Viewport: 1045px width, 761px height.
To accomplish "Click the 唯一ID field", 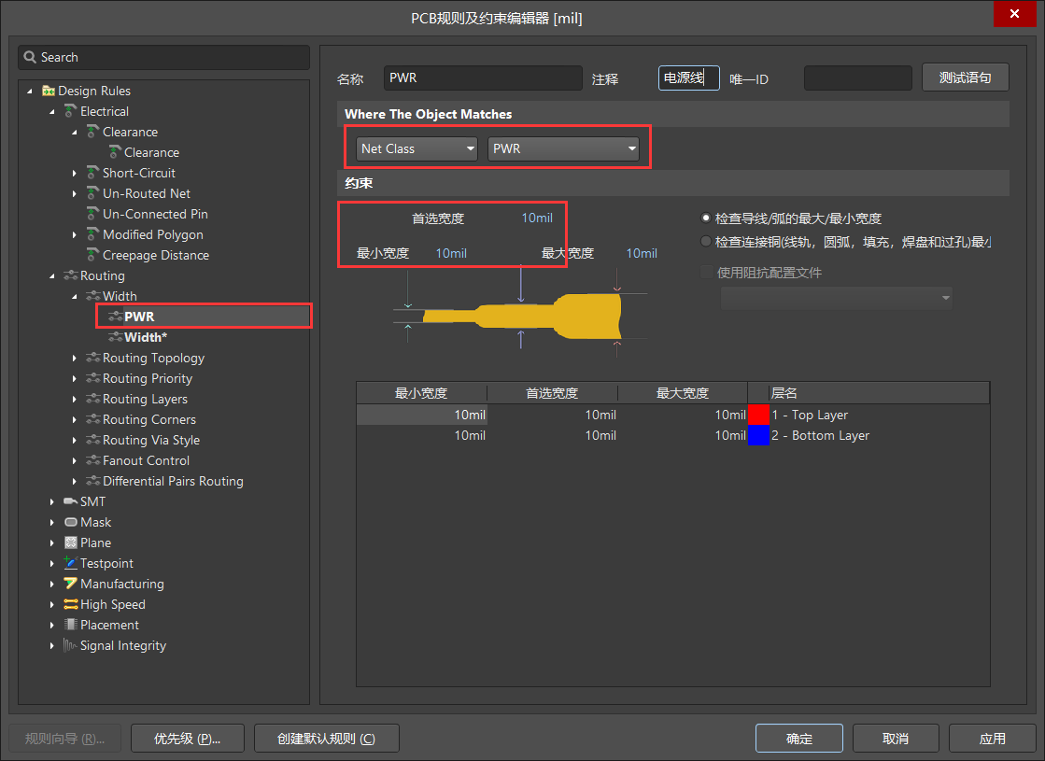I will tap(857, 78).
